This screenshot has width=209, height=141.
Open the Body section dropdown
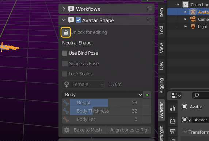point(103,95)
